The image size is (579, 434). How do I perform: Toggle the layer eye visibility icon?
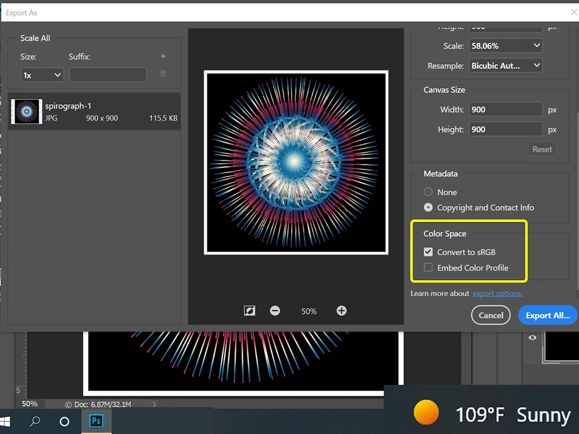pos(533,337)
